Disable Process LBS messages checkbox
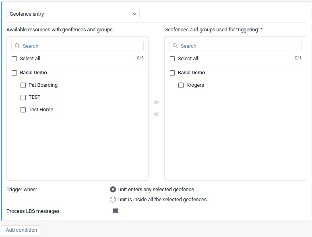Image resolution: width=312 pixels, height=237 pixels. tap(116, 211)
